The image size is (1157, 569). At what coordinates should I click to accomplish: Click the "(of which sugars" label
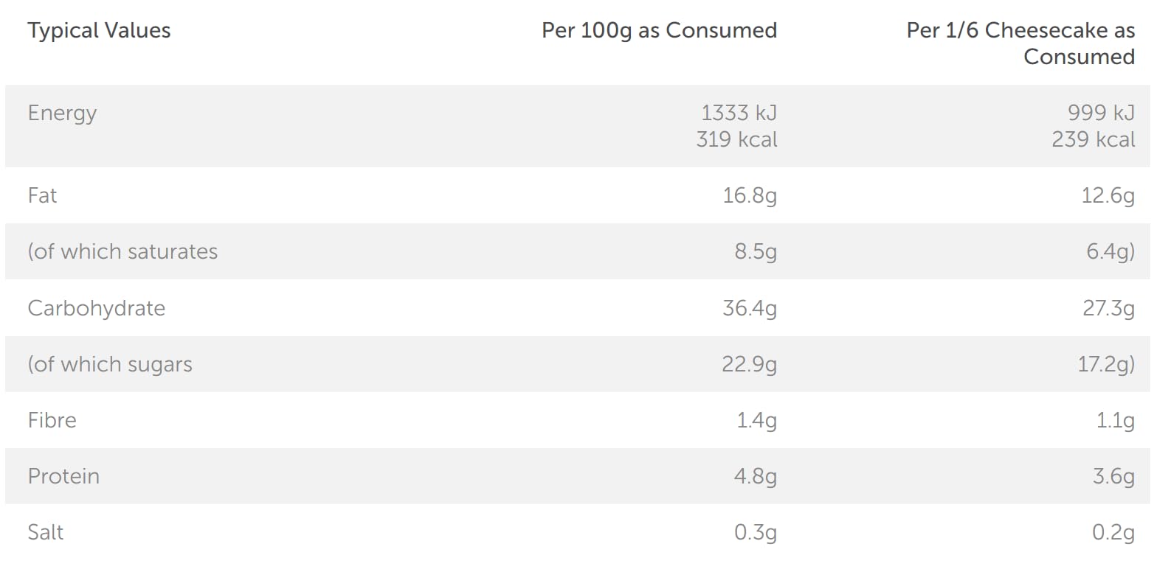point(110,364)
